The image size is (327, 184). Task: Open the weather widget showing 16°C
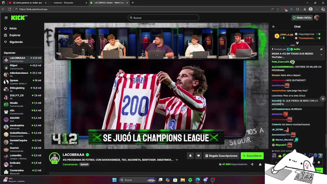[14, 180]
